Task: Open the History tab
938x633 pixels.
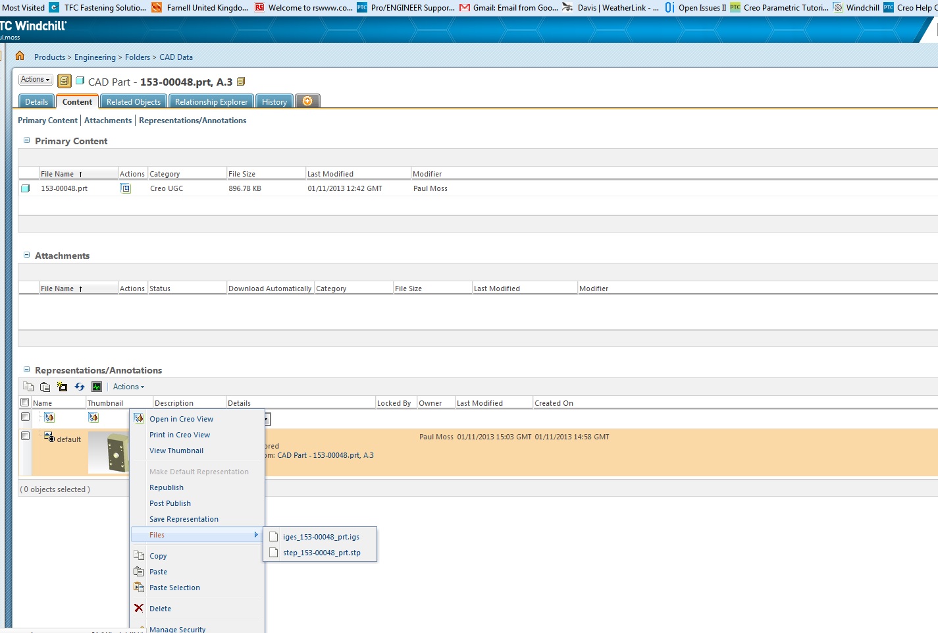Action: point(274,101)
